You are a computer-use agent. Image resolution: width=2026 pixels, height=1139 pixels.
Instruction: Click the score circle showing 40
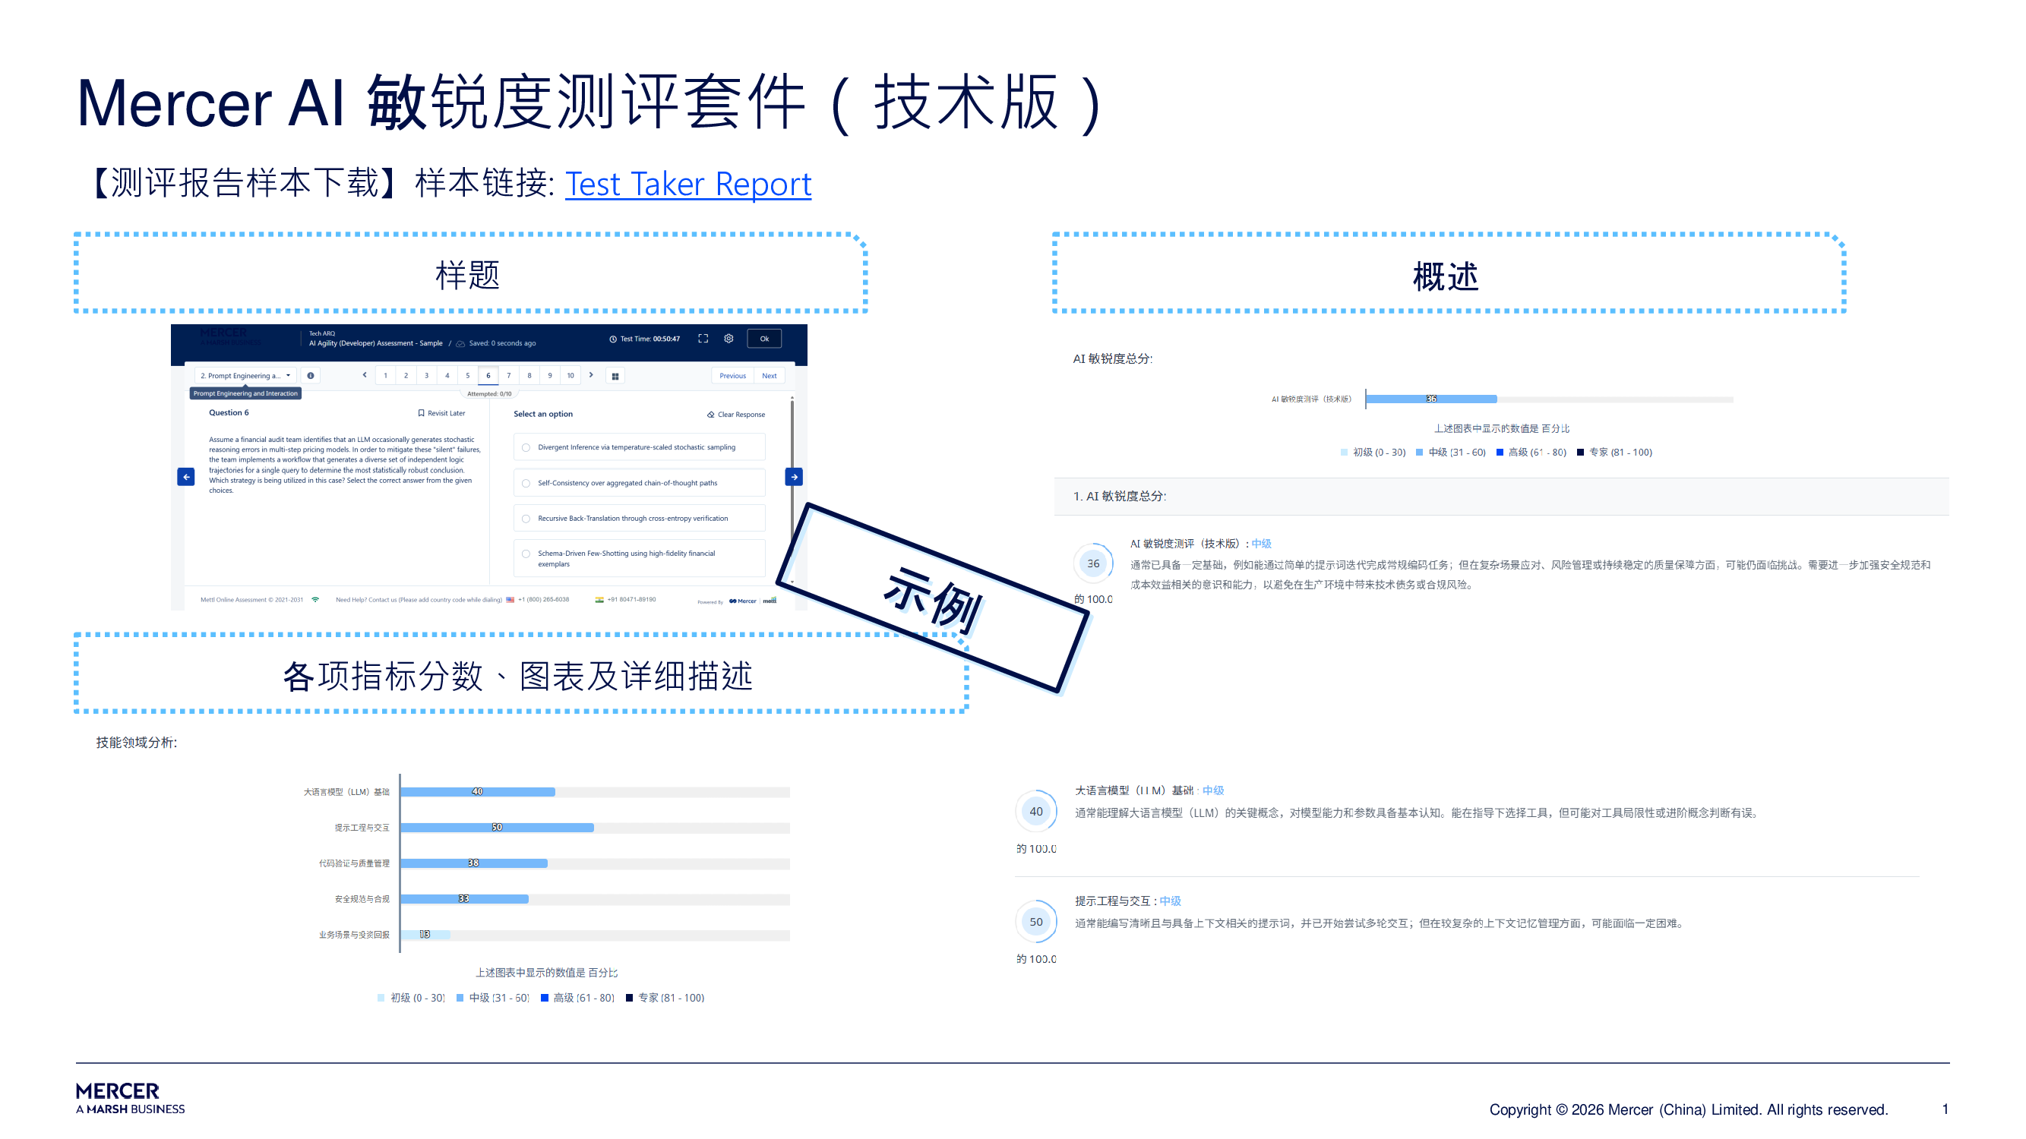(x=1037, y=811)
